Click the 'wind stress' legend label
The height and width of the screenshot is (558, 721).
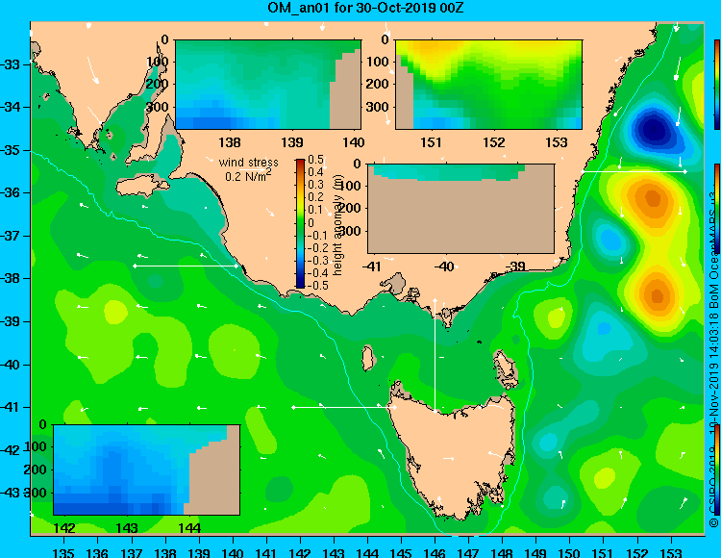click(x=248, y=163)
